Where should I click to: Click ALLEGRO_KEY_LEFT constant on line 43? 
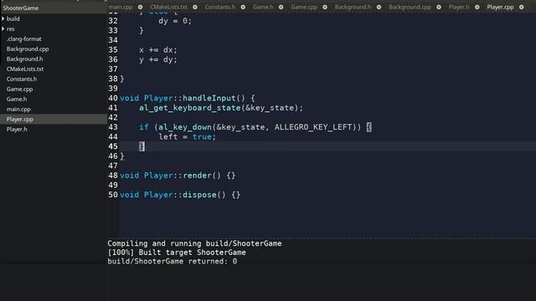pyautogui.click(x=313, y=127)
